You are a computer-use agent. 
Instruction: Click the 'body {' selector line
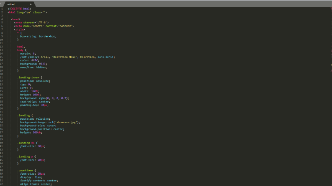tap(22, 50)
